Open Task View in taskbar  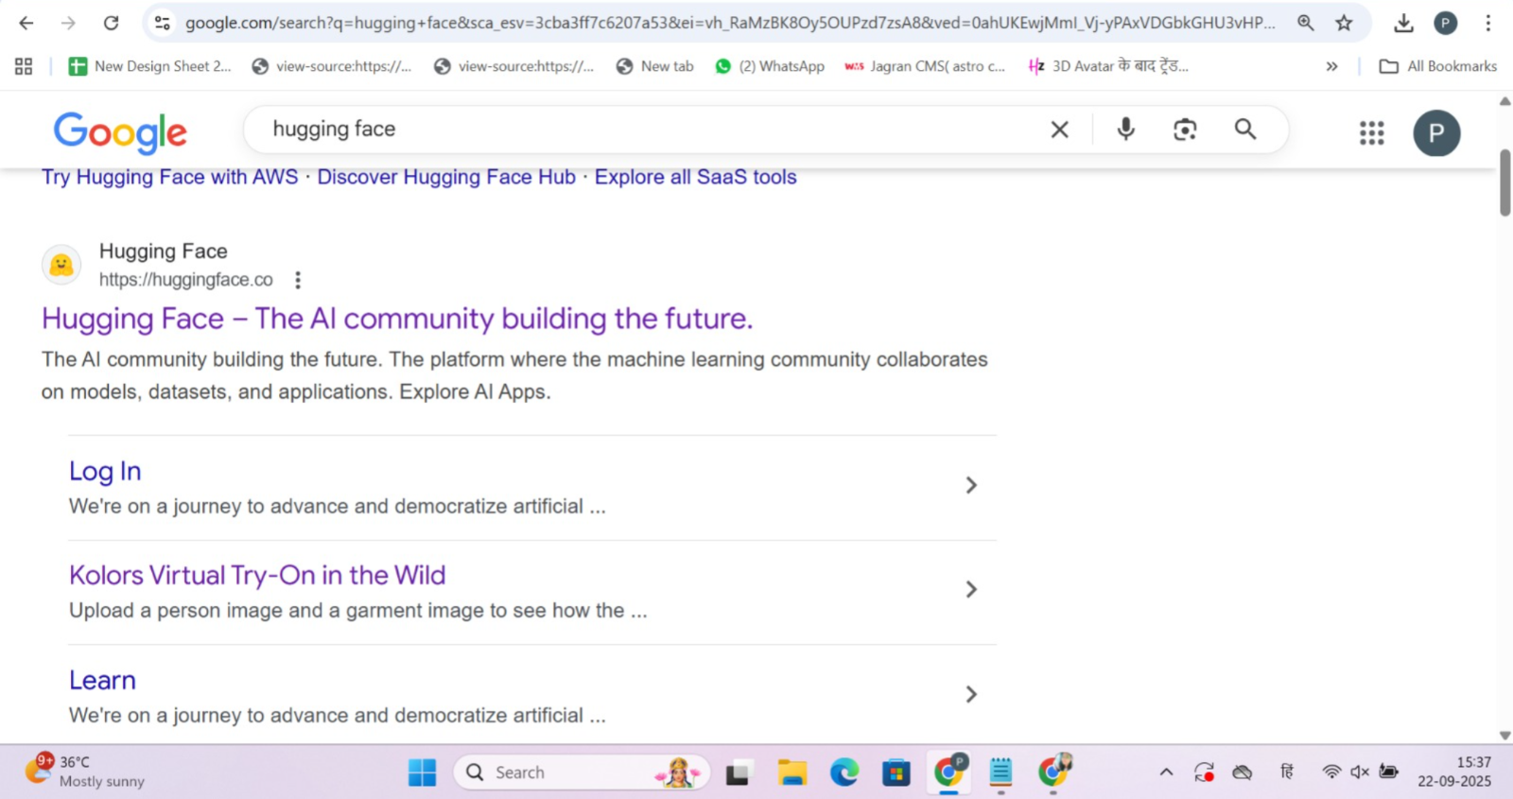(739, 773)
